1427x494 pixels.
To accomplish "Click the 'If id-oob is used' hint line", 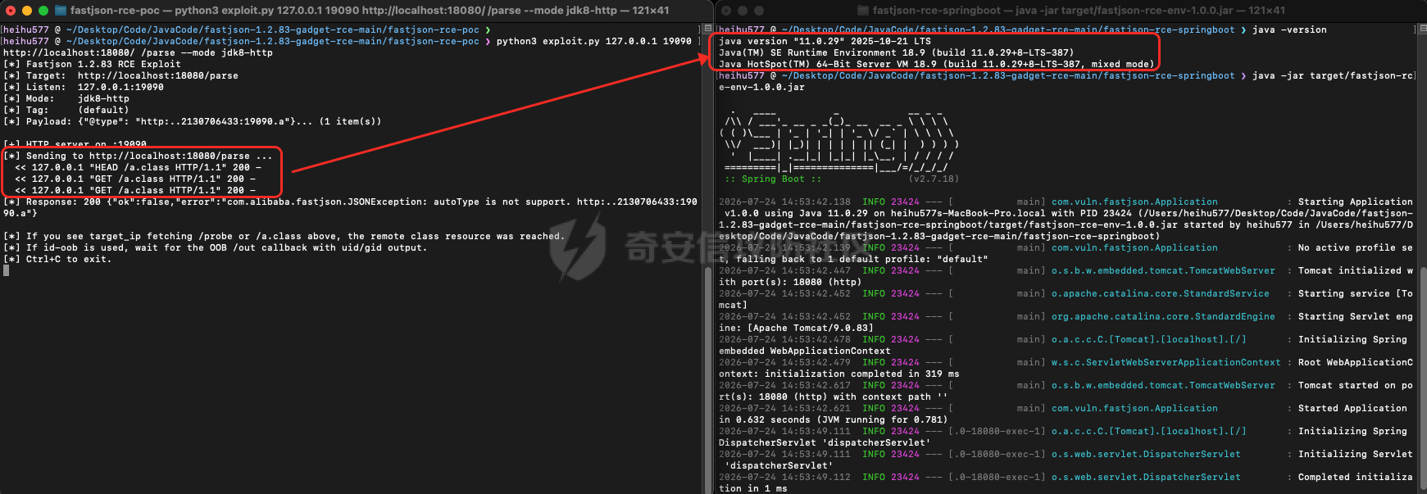I will [216, 247].
